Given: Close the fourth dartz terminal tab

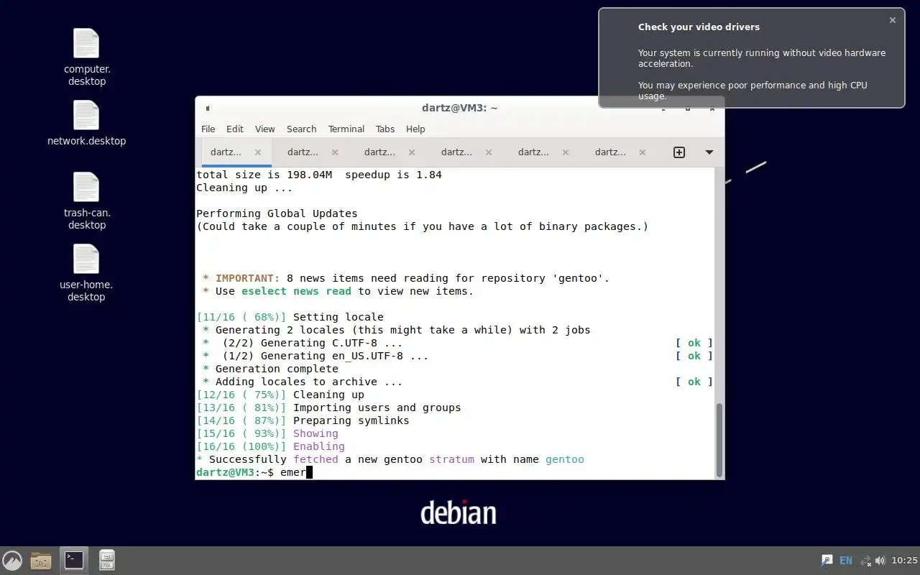Looking at the screenshot, I should point(489,152).
